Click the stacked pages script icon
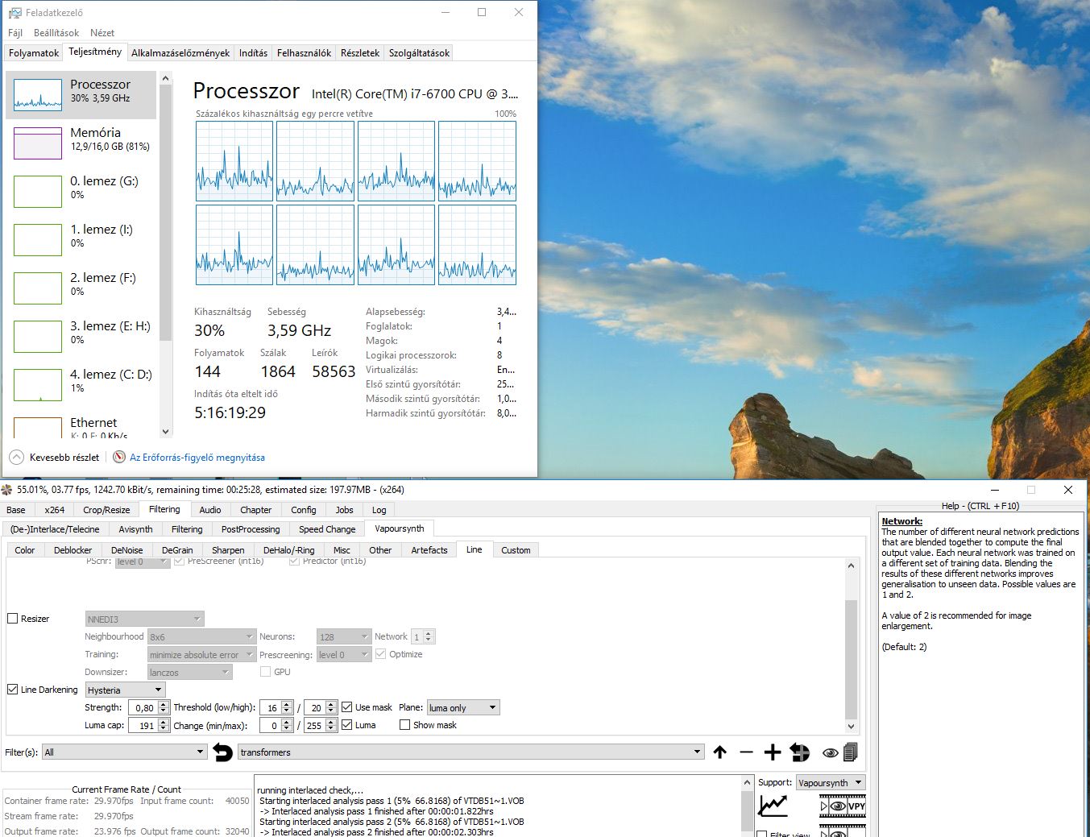 click(x=850, y=752)
